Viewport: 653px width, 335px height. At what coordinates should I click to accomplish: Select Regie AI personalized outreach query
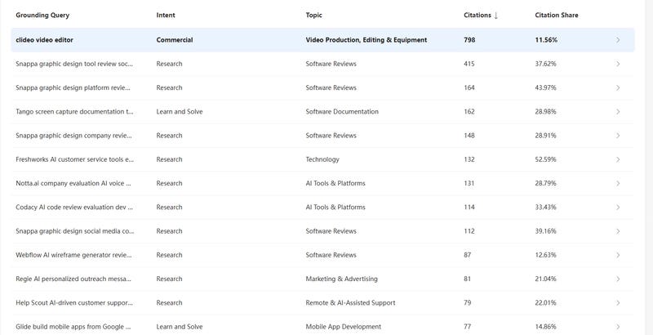73,279
